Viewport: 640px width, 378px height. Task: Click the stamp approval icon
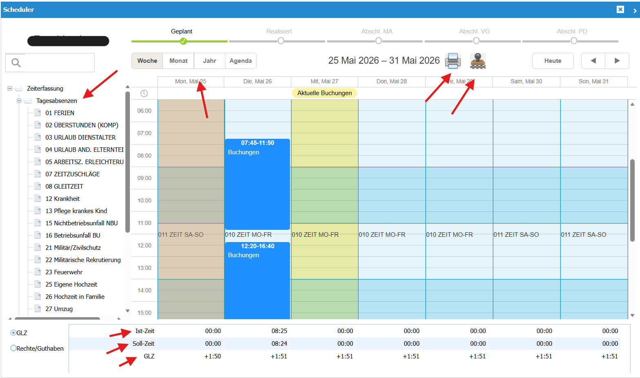(x=477, y=61)
